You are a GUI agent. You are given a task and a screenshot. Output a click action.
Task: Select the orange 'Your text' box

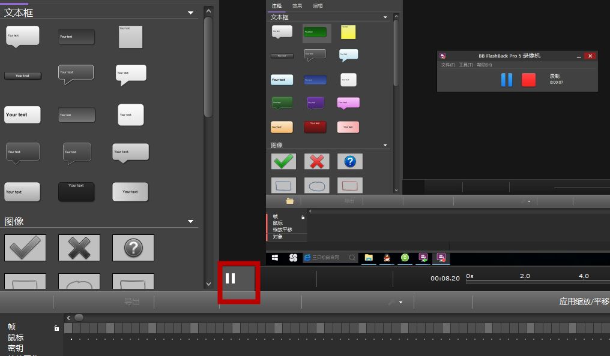click(x=282, y=127)
